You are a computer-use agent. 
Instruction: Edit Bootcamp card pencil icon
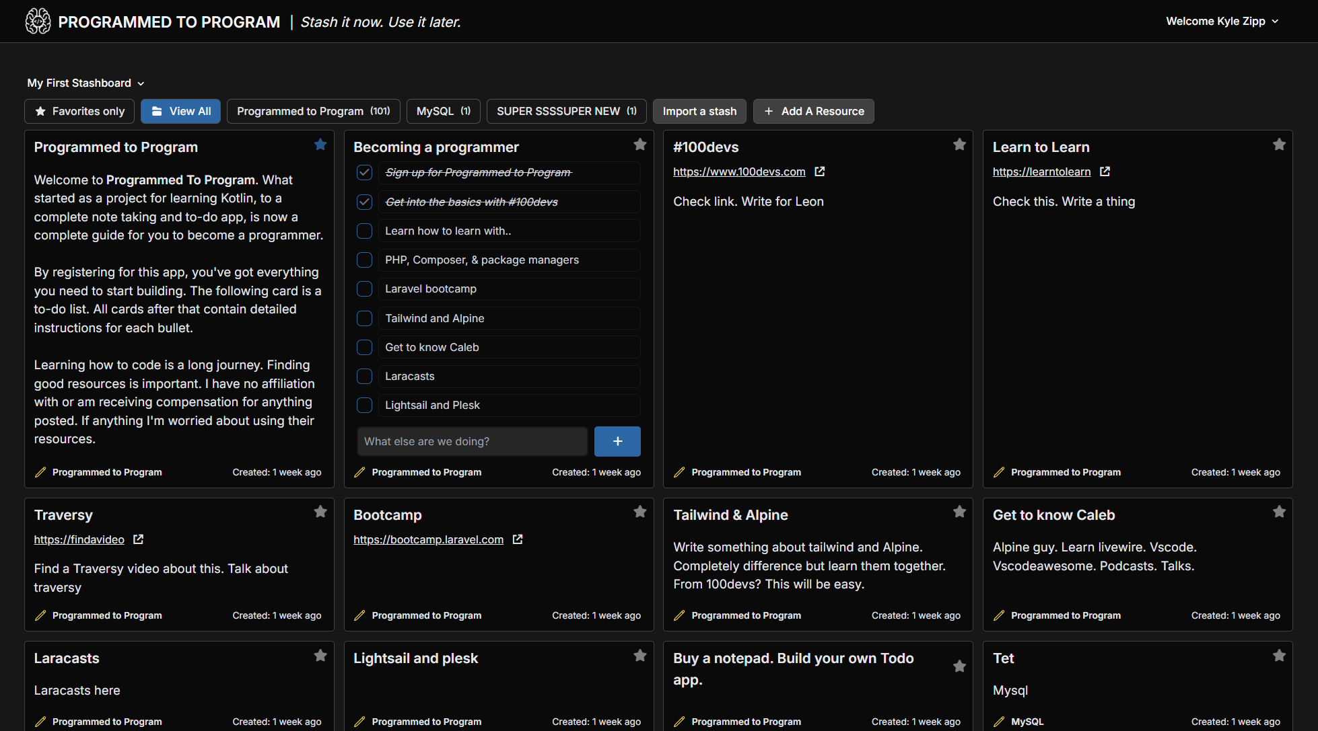(359, 615)
